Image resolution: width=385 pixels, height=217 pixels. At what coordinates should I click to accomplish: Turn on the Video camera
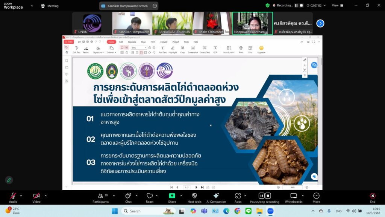coord(36,196)
